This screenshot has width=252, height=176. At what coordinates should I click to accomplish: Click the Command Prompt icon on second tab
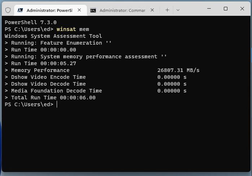(x=93, y=10)
